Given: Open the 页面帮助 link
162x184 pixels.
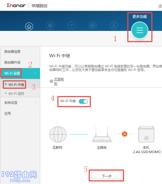Looking at the screenshot, I should 59,81.
